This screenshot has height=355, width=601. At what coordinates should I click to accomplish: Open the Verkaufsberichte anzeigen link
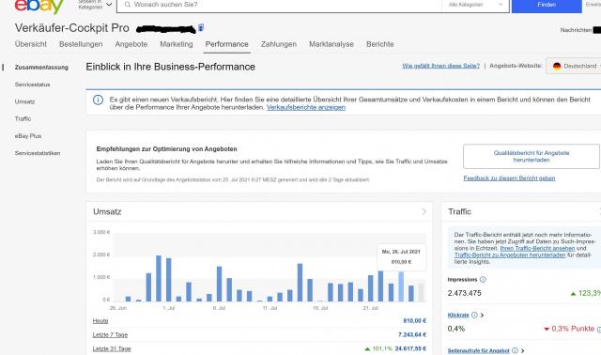pos(306,107)
